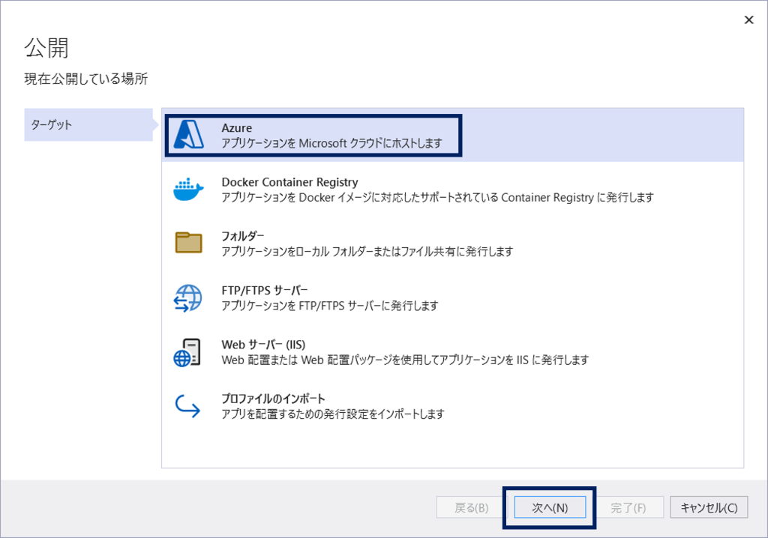Click the Web サーバー (IIS) icon

(187, 352)
